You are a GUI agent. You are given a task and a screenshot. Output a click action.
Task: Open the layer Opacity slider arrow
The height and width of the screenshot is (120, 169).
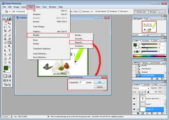[x=164, y=88]
